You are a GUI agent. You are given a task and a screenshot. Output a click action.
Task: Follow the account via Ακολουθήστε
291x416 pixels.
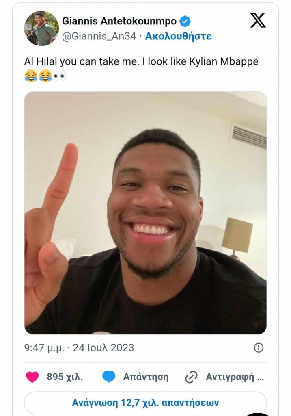(178, 36)
